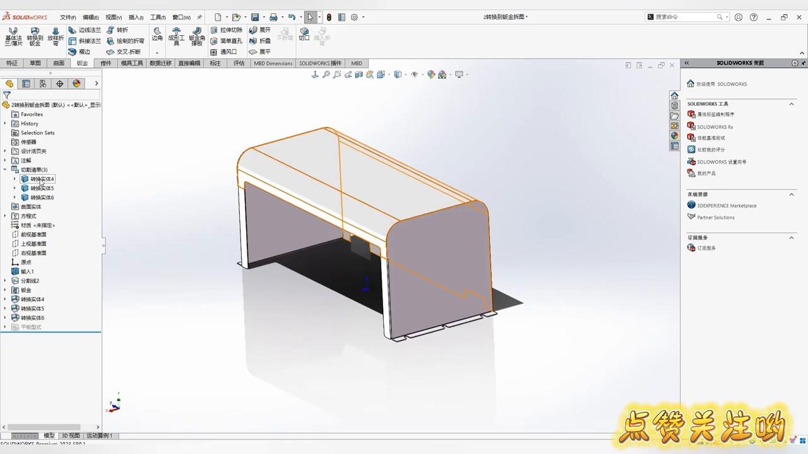
Task: Click the Save icon in quick access toolbar
Action: pyautogui.click(x=255, y=17)
